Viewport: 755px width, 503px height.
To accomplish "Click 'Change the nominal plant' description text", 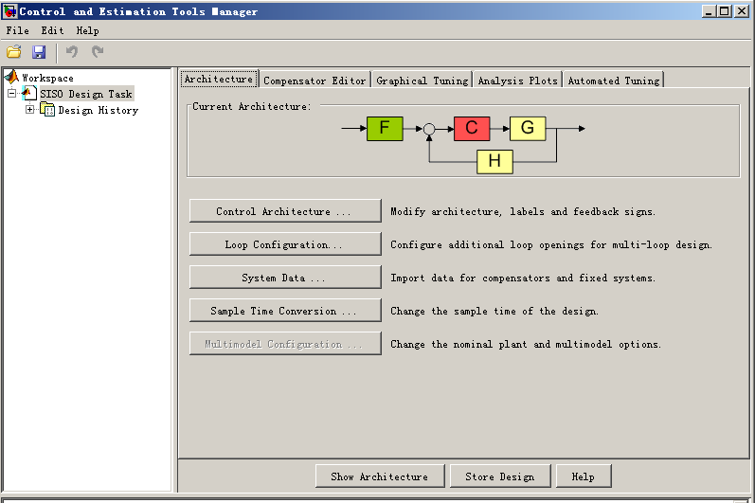I will (x=526, y=344).
